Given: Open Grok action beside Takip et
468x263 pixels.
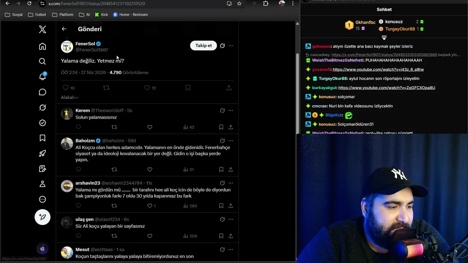Looking at the screenshot, I should click(222, 46).
